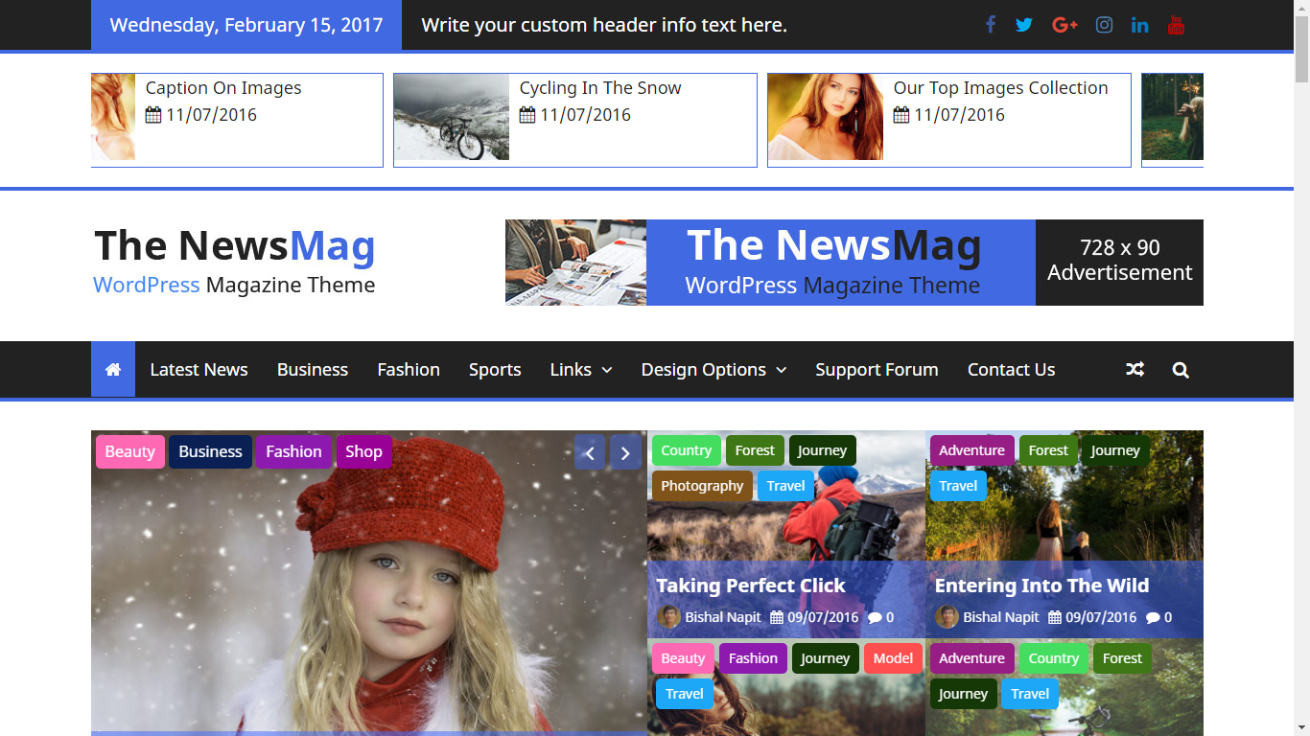Screen dimensions: 1310x736
Task: Open the Fashion menu item
Action: pos(409,370)
